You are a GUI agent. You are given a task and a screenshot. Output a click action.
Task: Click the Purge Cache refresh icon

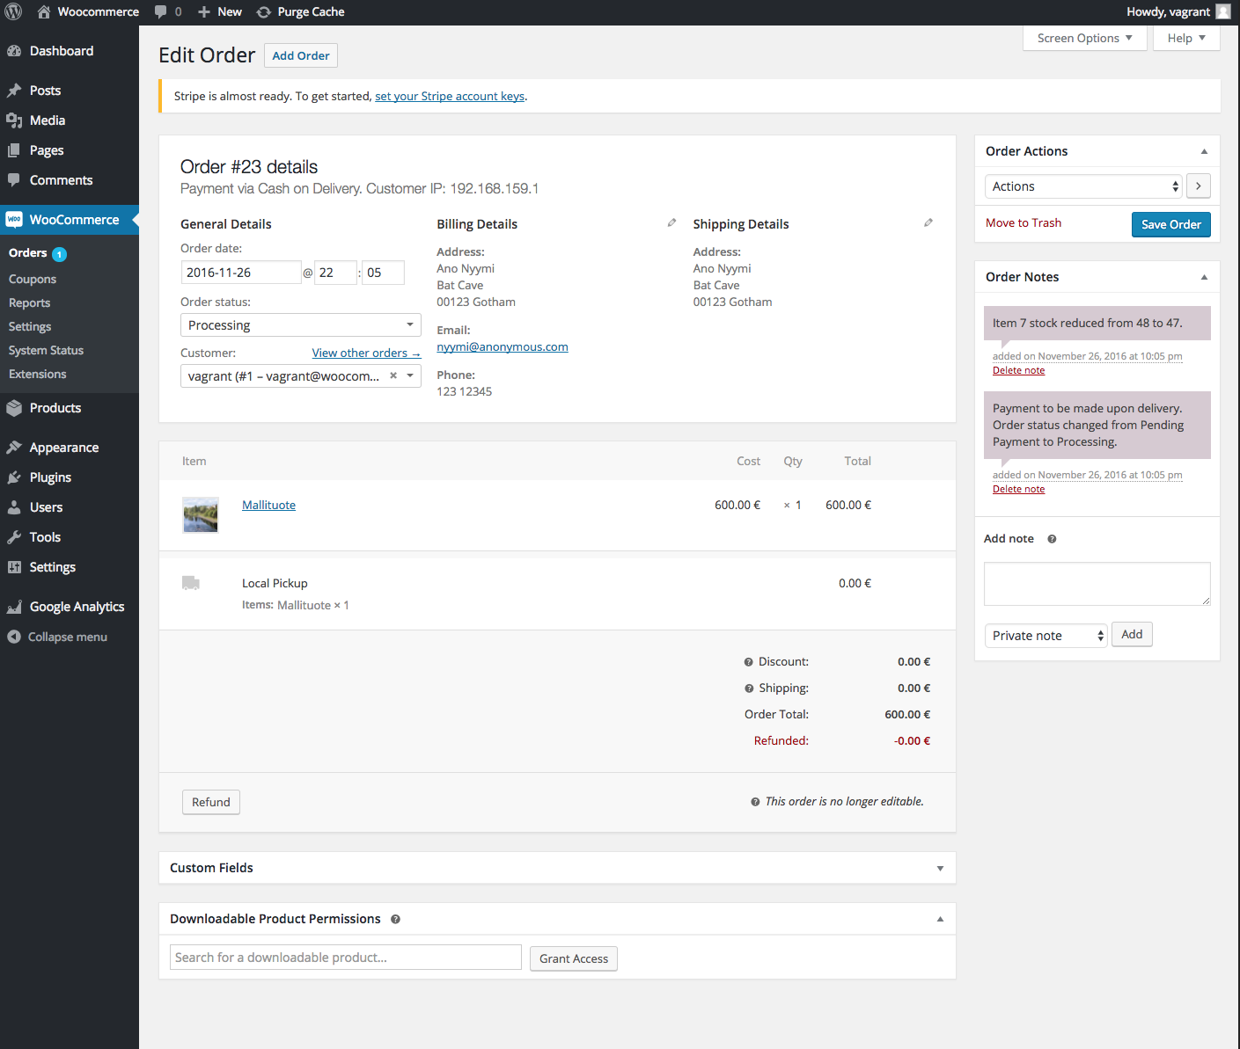(x=263, y=11)
